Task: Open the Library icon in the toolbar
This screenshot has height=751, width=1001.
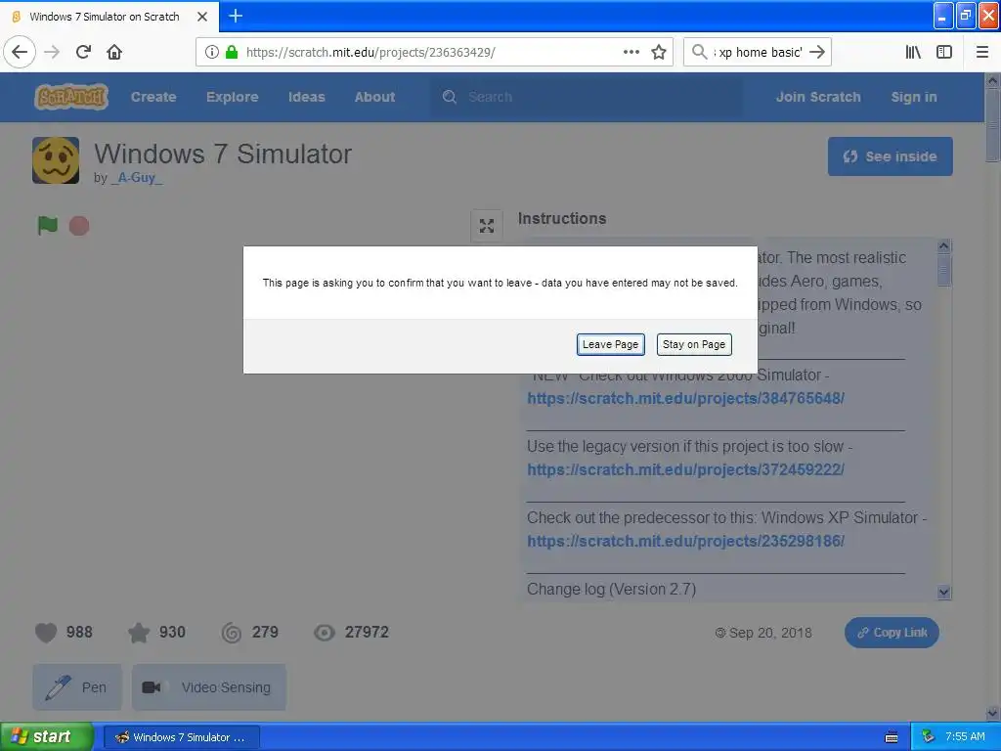Action: click(913, 52)
